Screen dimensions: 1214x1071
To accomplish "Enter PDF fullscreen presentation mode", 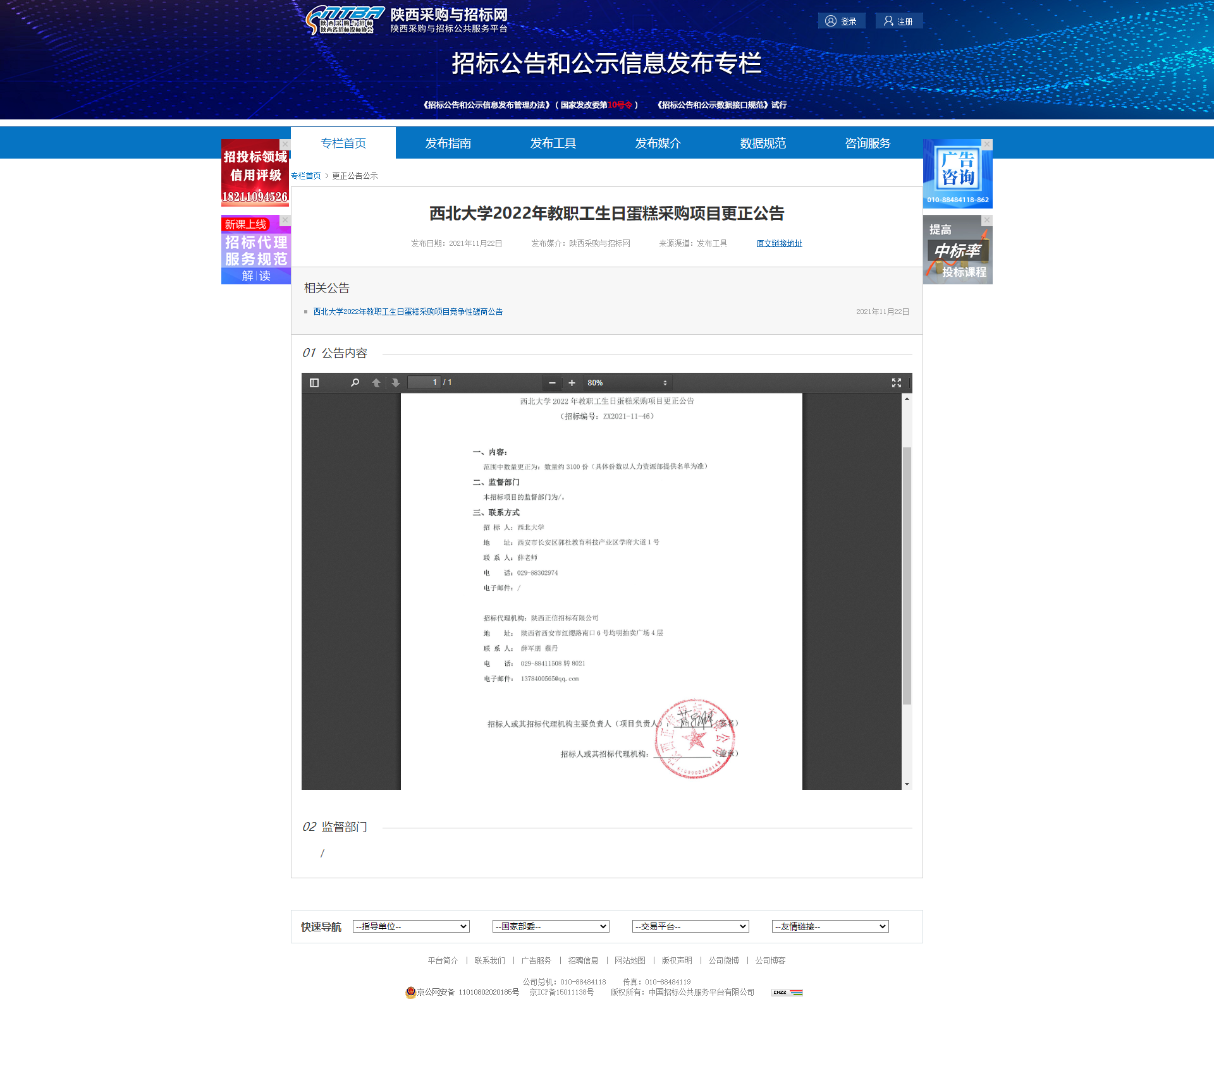I will (x=896, y=383).
